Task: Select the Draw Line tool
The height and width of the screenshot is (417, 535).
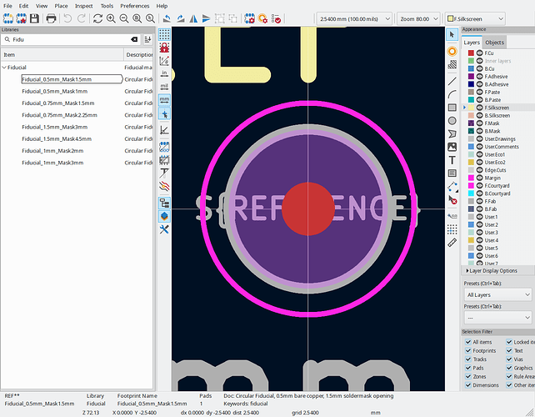Action: [452, 81]
